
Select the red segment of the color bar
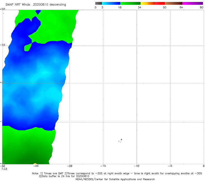coord(160,3)
